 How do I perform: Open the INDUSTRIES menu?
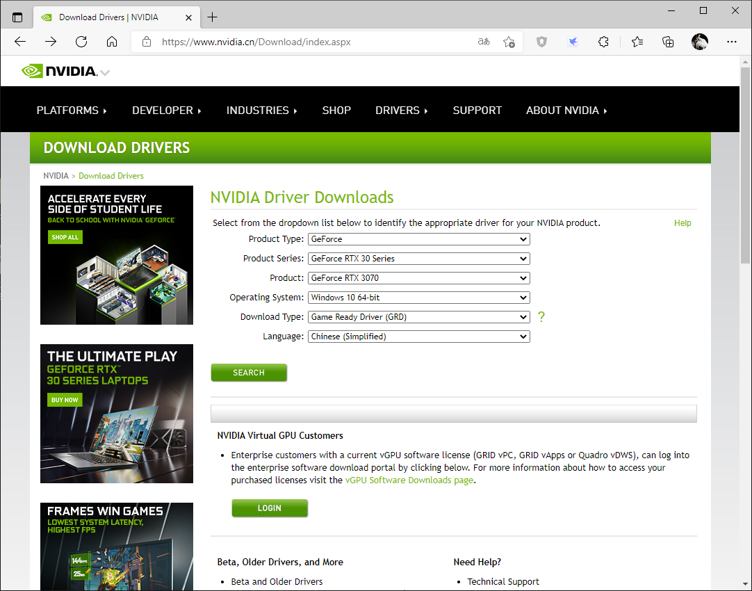(x=262, y=111)
